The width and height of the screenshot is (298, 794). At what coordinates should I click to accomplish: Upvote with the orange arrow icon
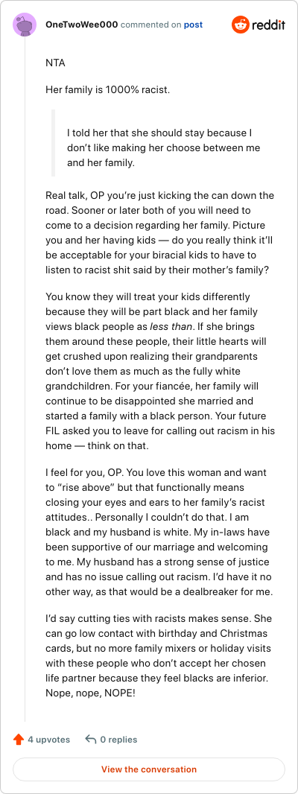19,740
